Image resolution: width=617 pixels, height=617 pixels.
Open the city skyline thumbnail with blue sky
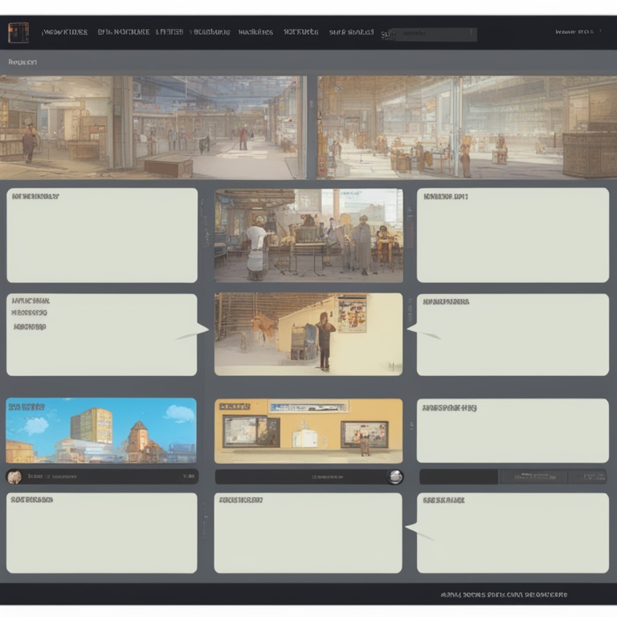coord(101,431)
